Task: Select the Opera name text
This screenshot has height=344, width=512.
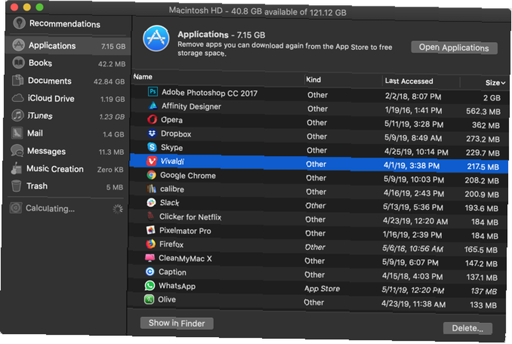Action: (x=172, y=120)
